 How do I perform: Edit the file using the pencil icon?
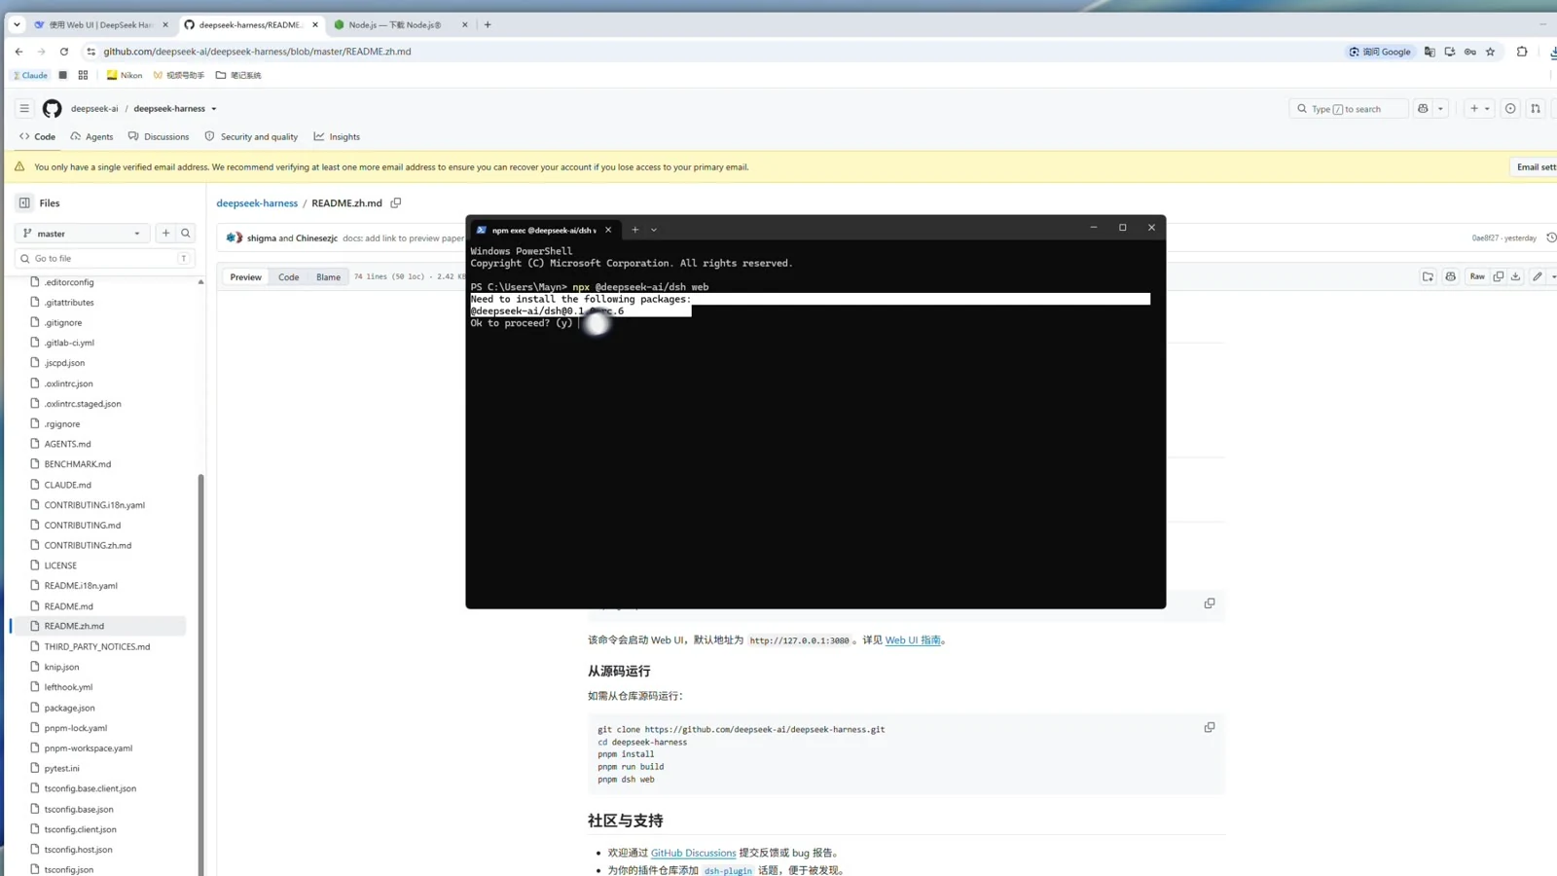pyautogui.click(x=1538, y=276)
